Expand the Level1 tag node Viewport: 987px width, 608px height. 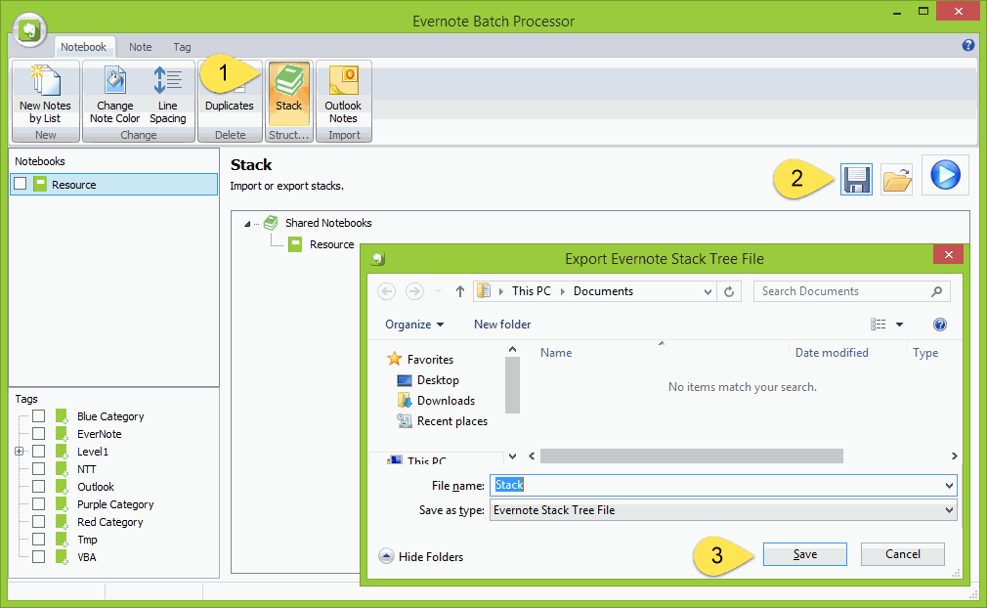pos(19,452)
